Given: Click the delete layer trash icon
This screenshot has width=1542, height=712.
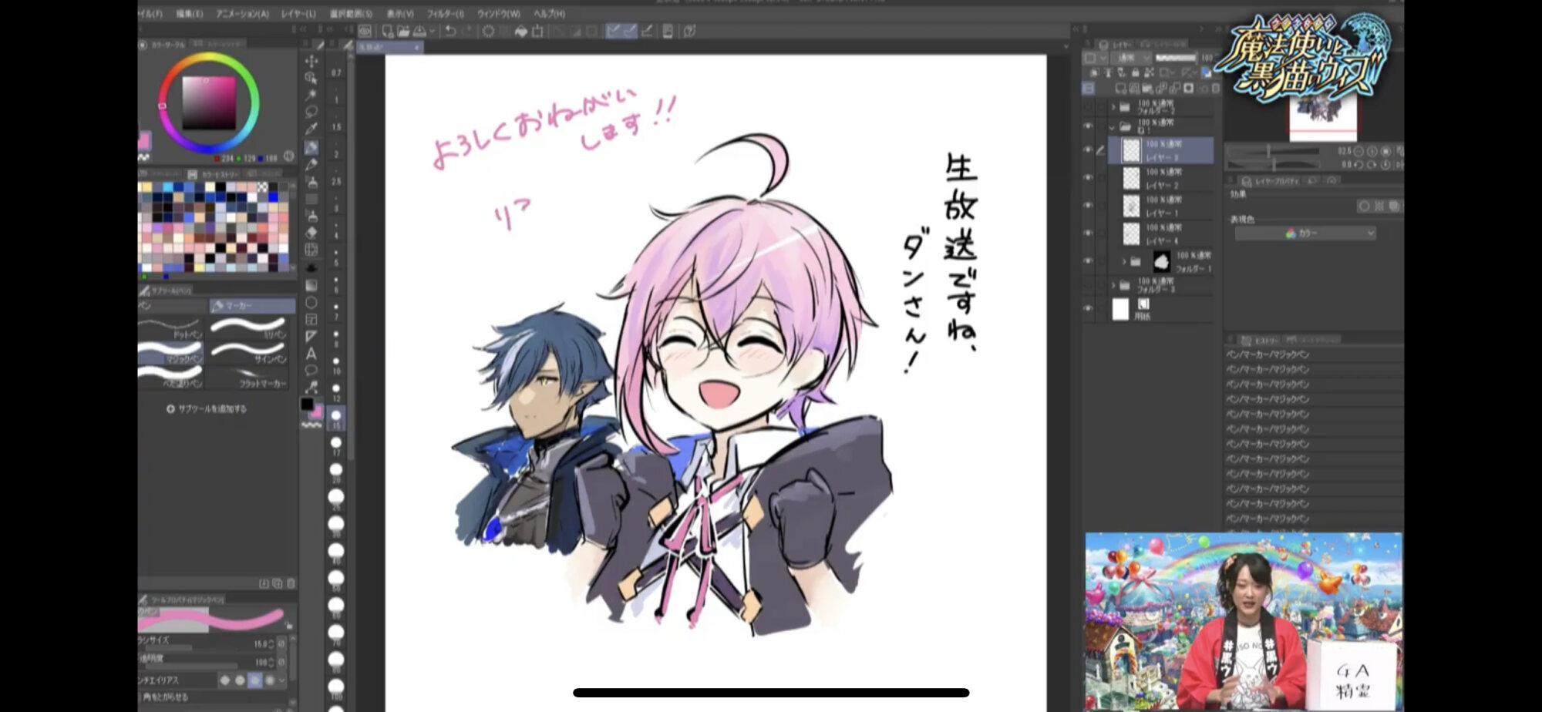Looking at the screenshot, I should coord(1217,89).
